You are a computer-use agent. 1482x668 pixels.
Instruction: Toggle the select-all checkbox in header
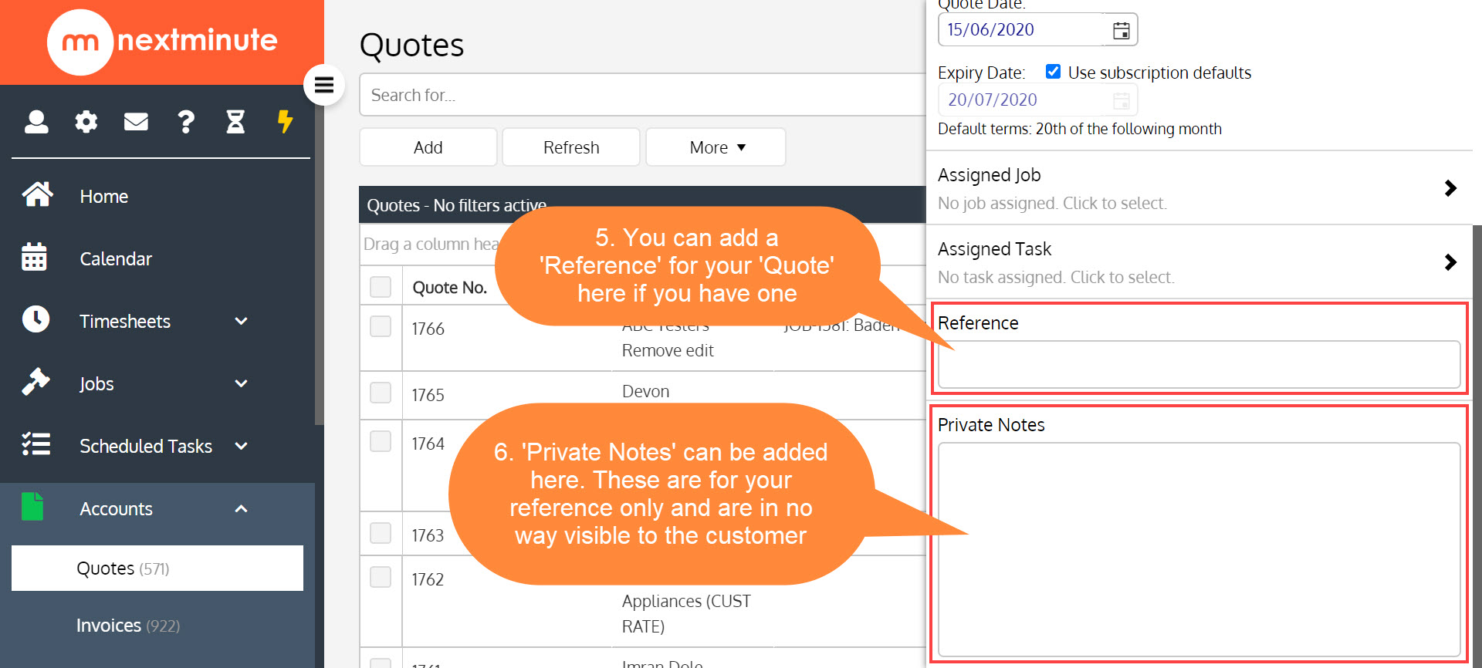point(381,287)
